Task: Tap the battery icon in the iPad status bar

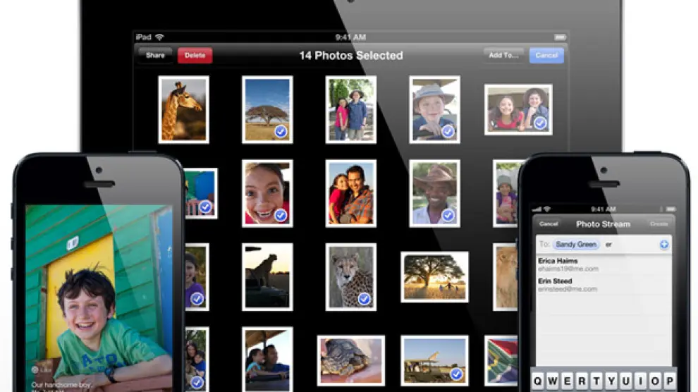Action: (x=560, y=37)
